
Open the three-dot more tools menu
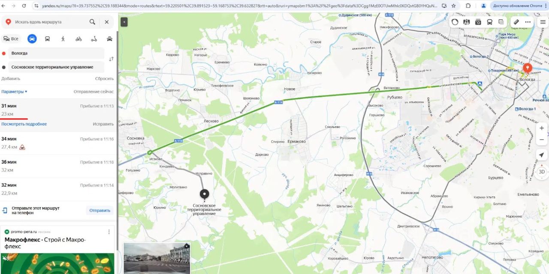point(528,22)
